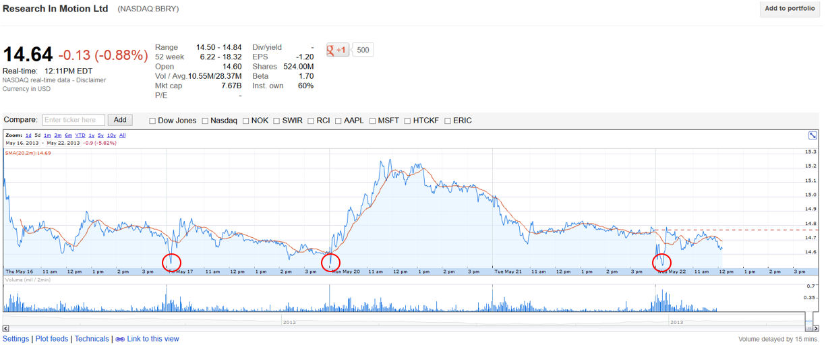The image size is (828, 349).
Task: Enable AAPL comparison checkbox
Action: coord(338,121)
